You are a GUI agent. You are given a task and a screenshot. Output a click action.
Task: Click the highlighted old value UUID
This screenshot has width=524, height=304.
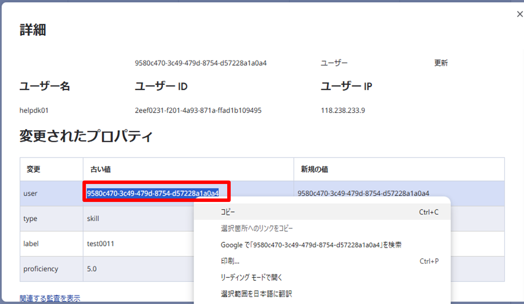click(x=153, y=193)
